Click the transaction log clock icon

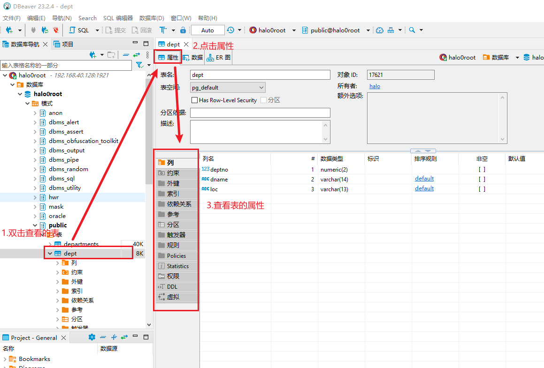point(230,30)
